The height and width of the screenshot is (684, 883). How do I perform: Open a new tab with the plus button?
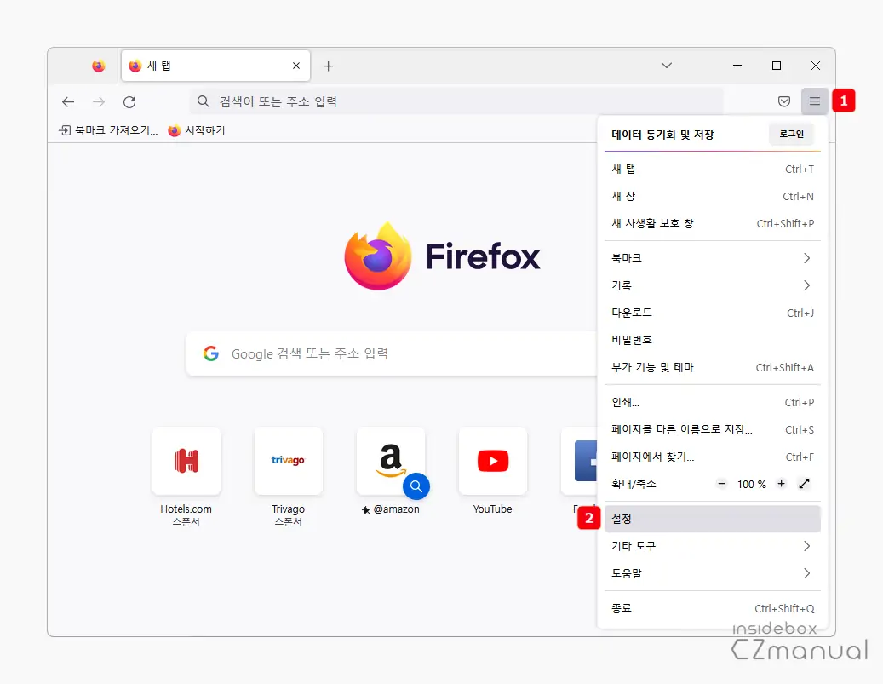[329, 66]
